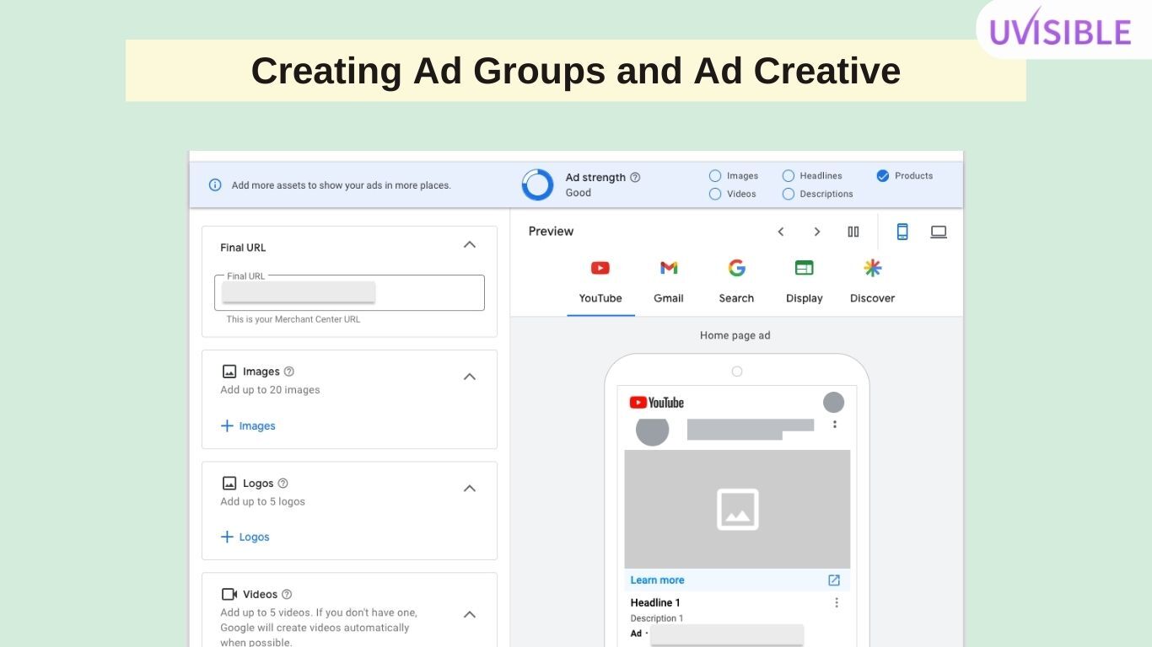Click the Learn more link
The height and width of the screenshot is (647, 1152).
[657, 580]
